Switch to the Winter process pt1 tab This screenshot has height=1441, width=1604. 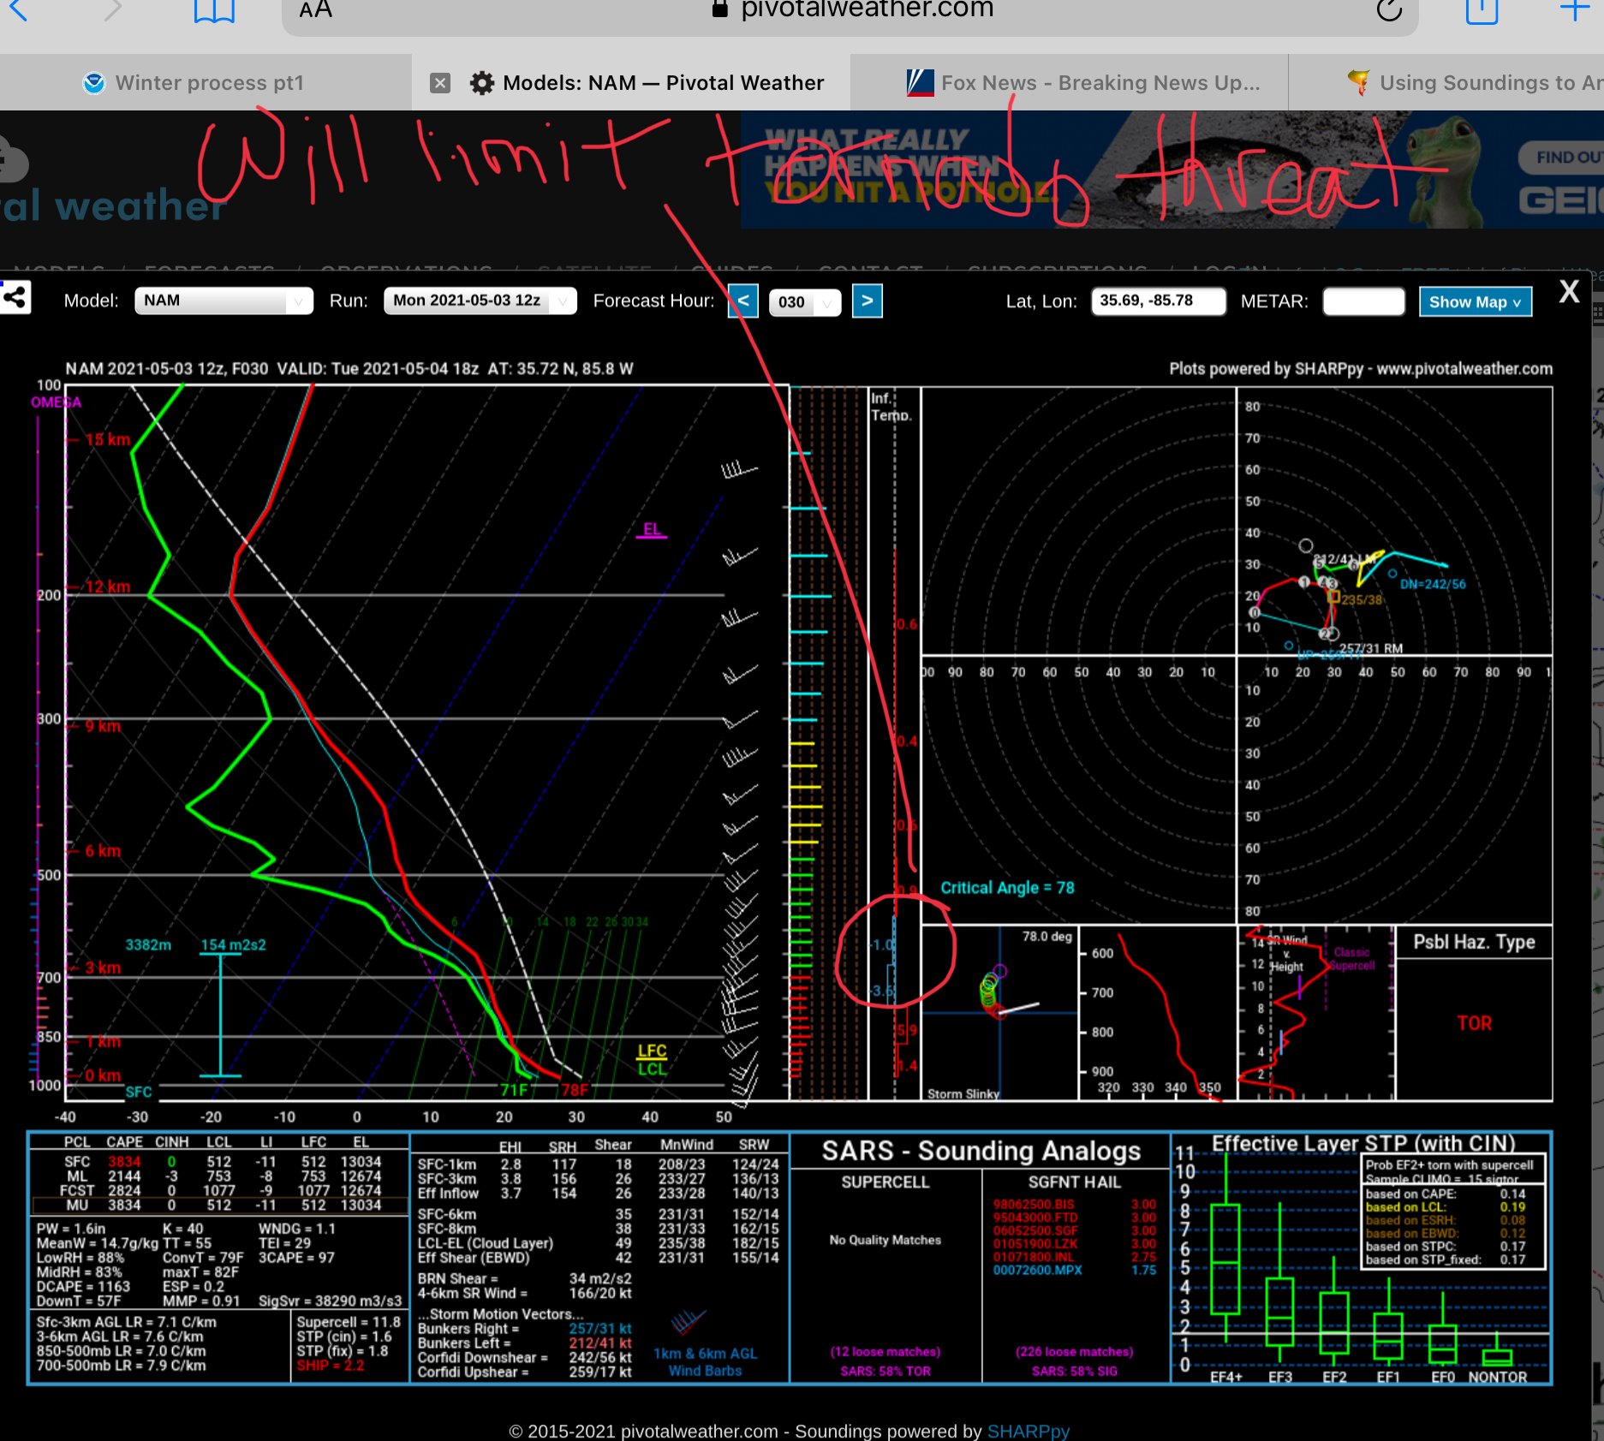206,83
